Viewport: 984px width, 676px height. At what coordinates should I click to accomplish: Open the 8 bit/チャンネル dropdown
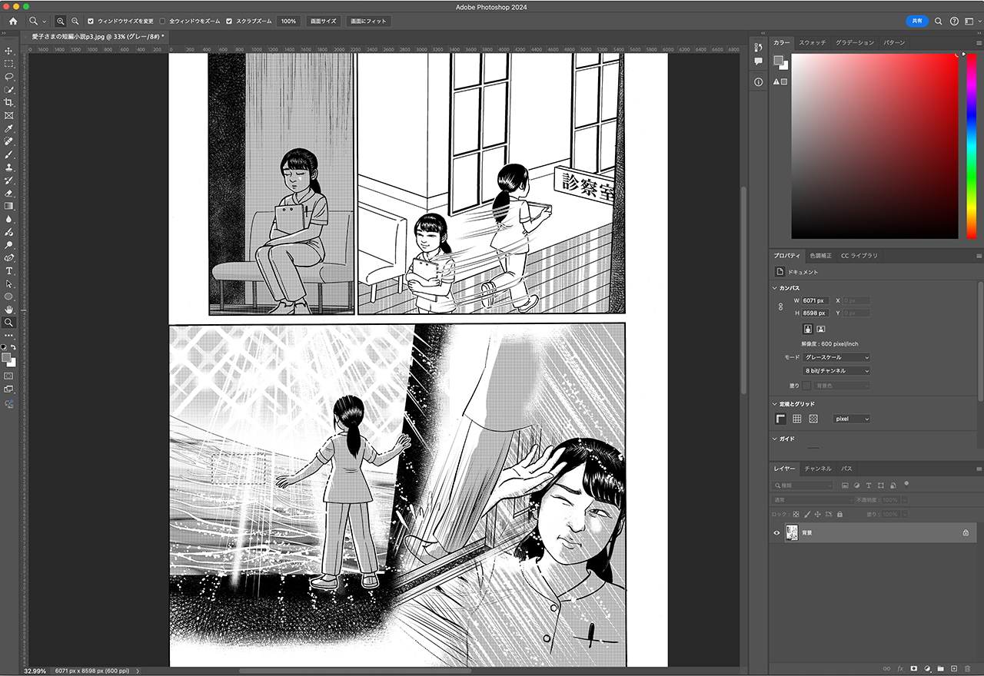[x=836, y=371]
